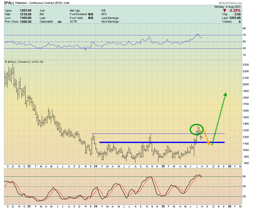
Task: Select the thin black resistance line near 1250
Action: pyautogui.click(x=148, y=134)
